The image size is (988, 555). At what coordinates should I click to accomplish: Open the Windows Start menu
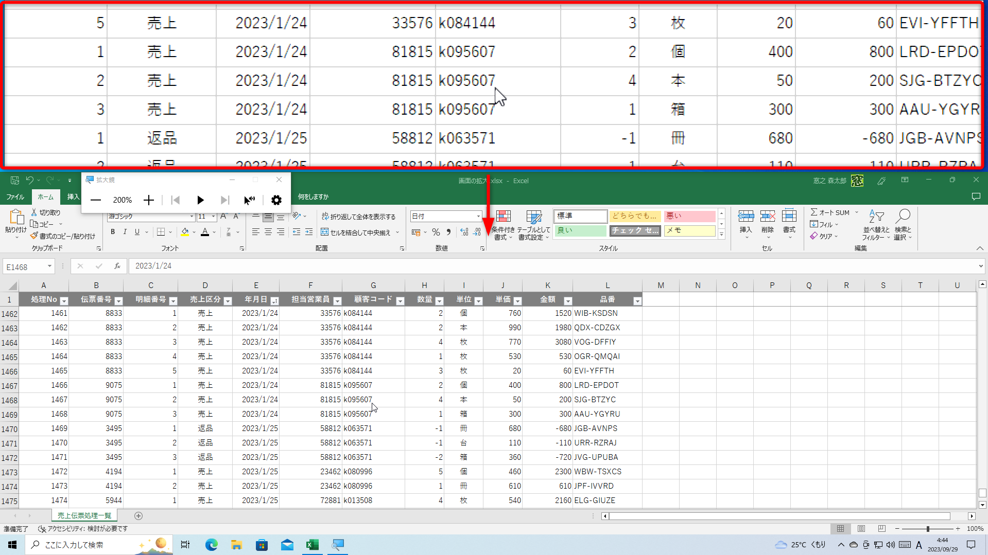click(x=12, y=545)
